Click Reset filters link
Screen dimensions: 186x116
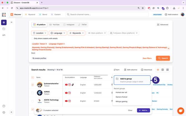click(x=33, y=53)
